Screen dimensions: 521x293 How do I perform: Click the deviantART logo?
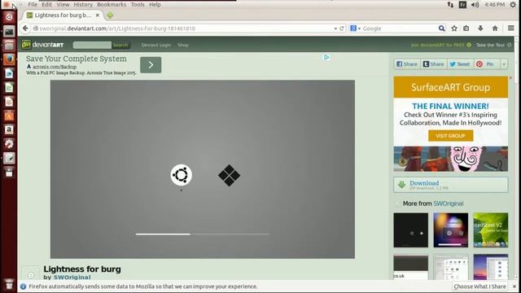(x=43, y=45)
